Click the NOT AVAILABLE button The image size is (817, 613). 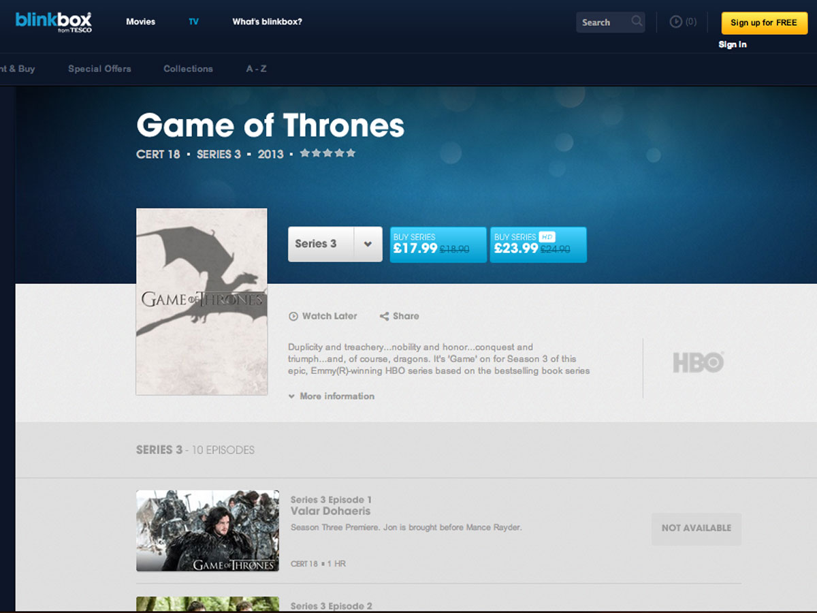pyautogui.click(x=696, y=529)
